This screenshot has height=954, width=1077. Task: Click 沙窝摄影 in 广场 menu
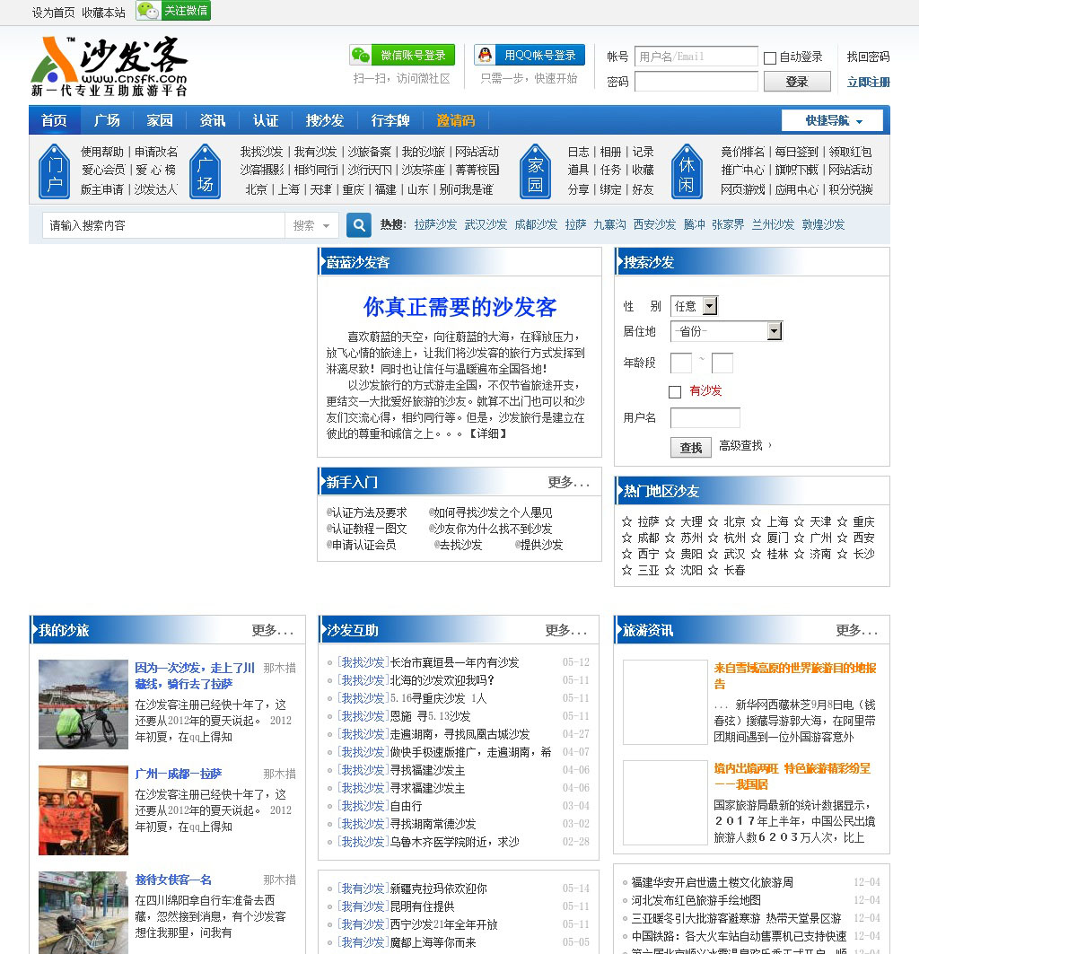point(261,170)
